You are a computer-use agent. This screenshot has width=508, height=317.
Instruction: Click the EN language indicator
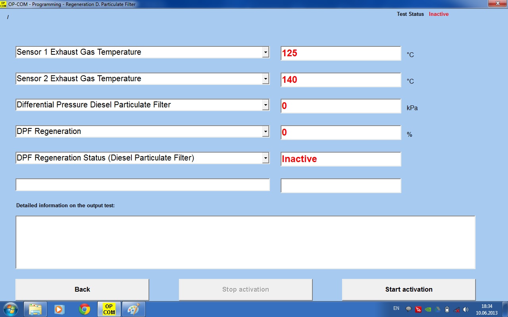[396, 308]
